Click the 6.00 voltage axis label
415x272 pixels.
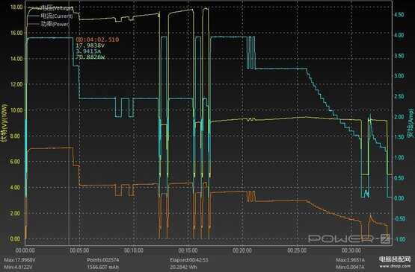tap(15, 162)
